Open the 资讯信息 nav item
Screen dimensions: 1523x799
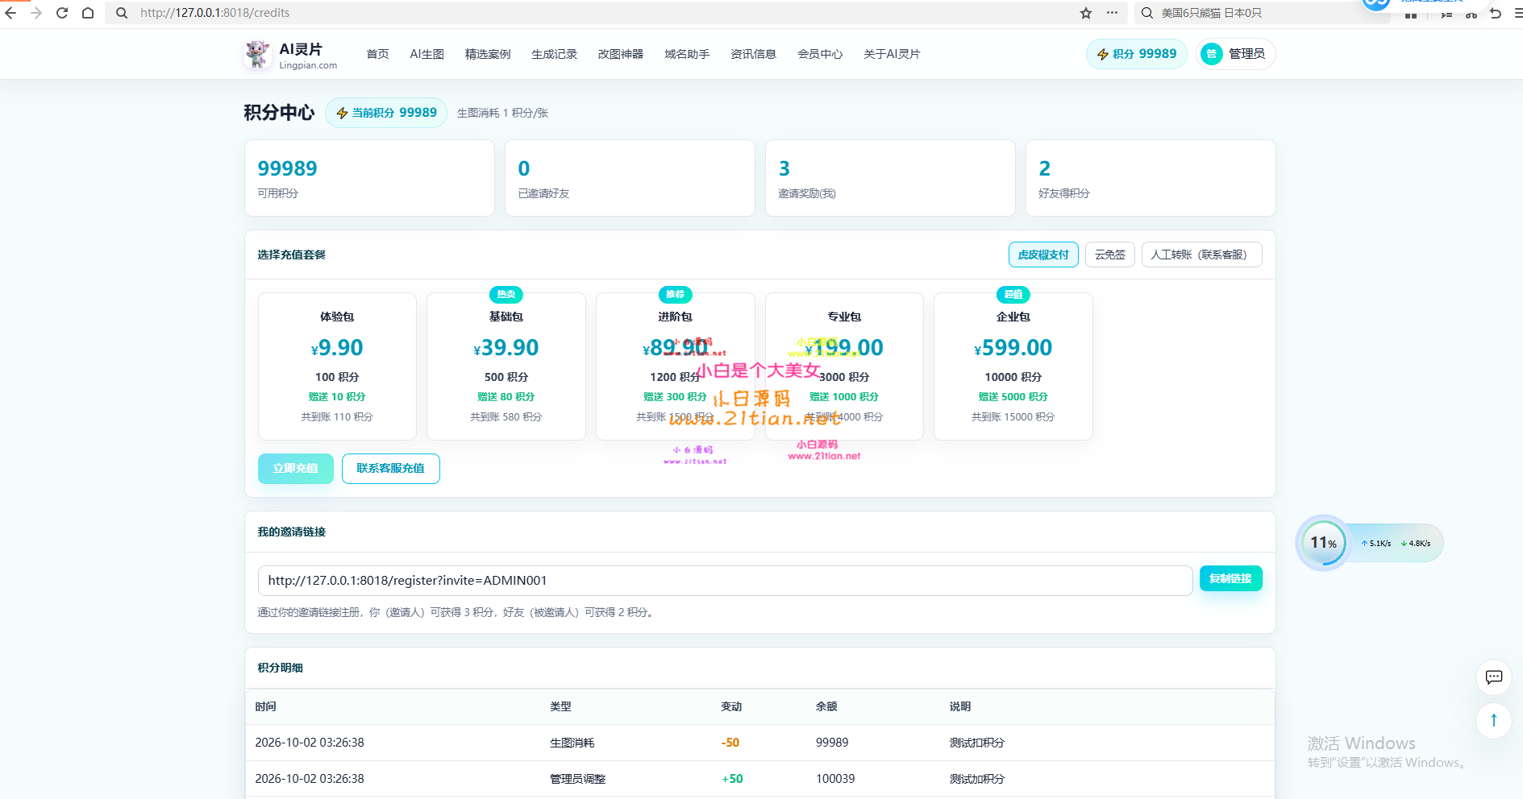pos(753,54)
